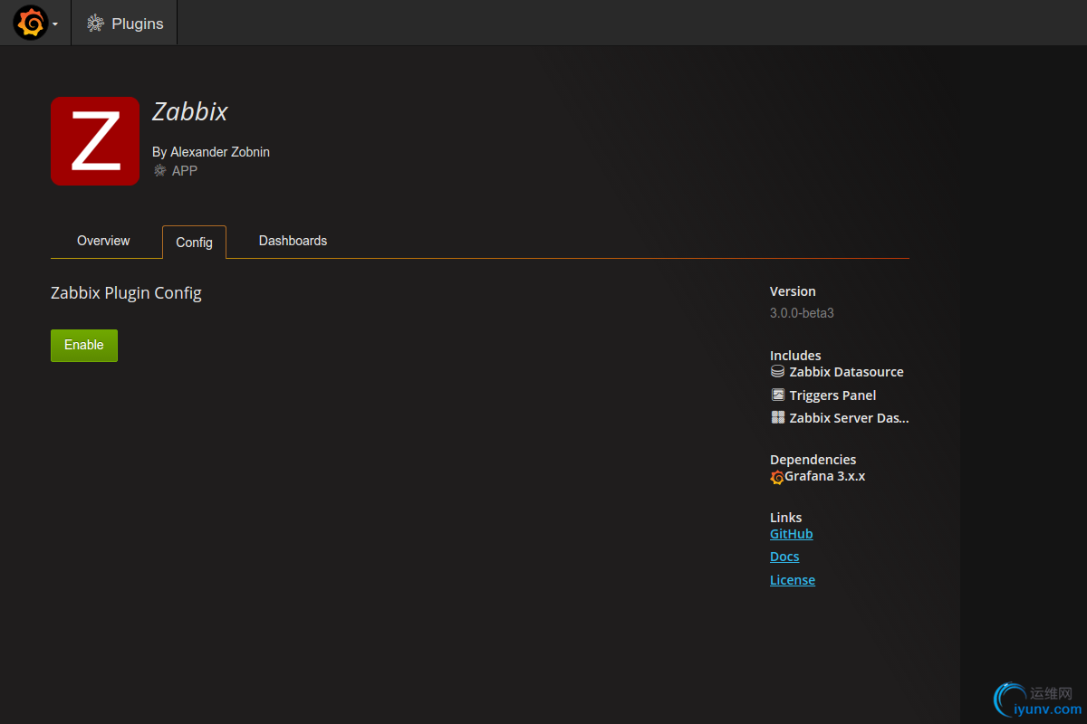Open the Grafana logo main menu
This screenshot has height=724, width=1087.
[x=30, y=23]
